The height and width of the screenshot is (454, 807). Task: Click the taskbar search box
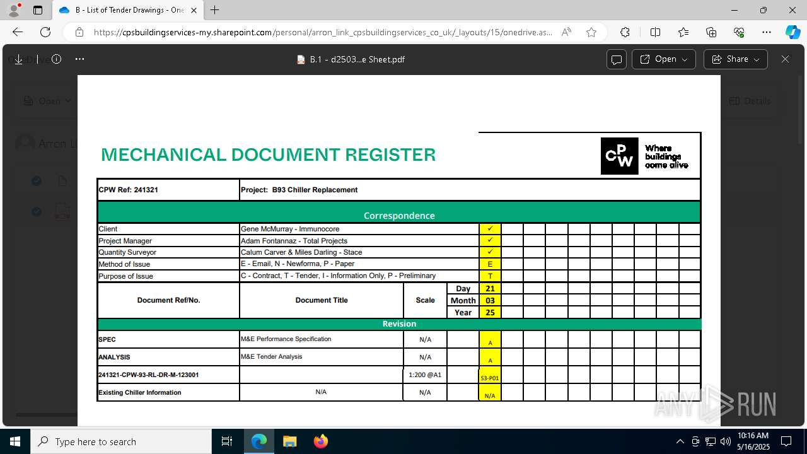click(x=121, y=441)
